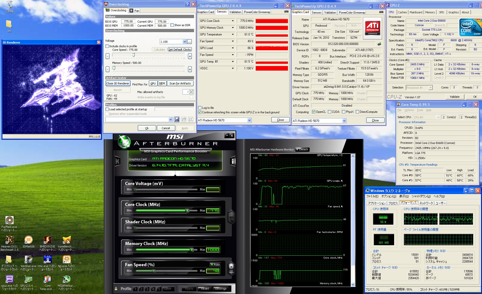Click the Afterburner Core Clock slider handle
The image size is (482, 294).
pos(187,211)
